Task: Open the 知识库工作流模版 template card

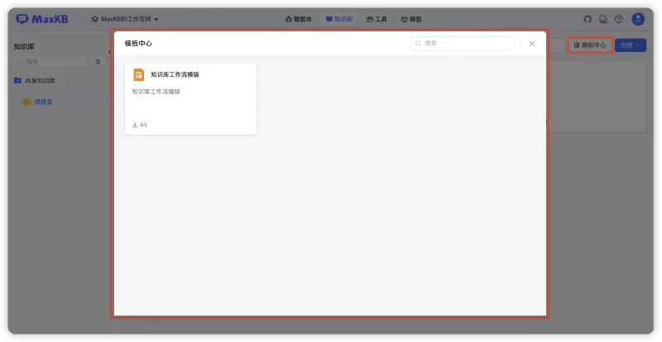Action: (190, 99)
